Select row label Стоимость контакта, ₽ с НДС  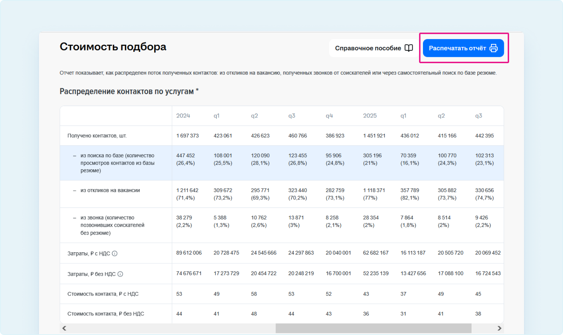click(103, 294)
